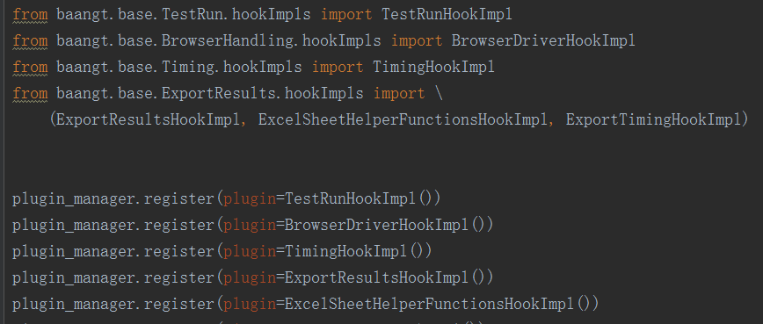
Task: Click BrowserDriverHookImpl() in the register call
Action: (389, 225)
